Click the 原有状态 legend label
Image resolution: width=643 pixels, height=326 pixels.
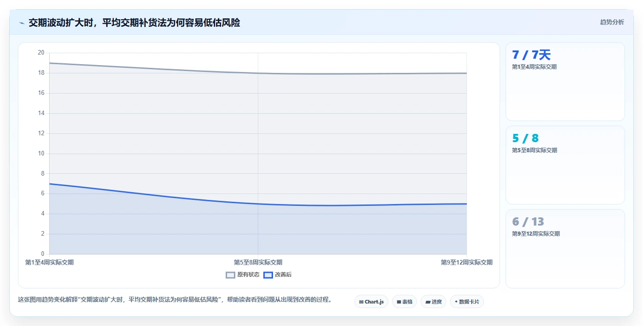[x=248, y=275]
